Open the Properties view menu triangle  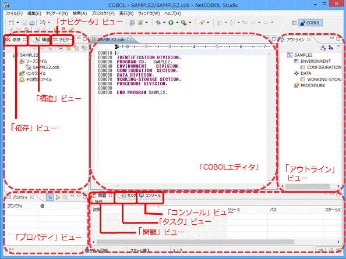(72, 196)
